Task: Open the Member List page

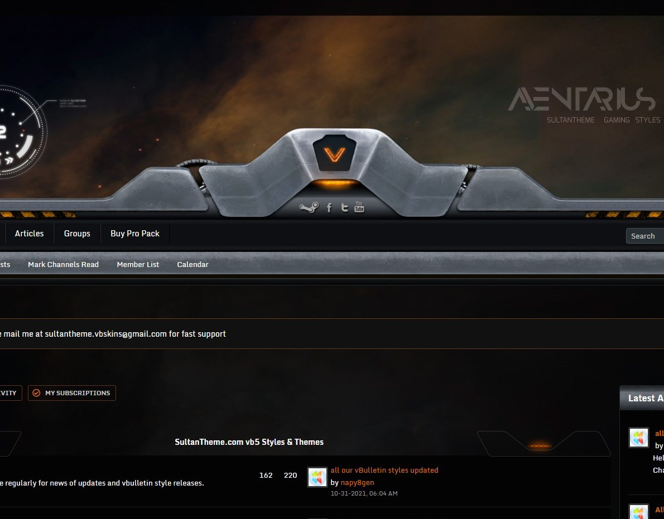Action: (138, 264)
